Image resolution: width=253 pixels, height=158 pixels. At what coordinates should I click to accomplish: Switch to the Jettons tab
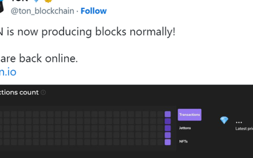click(185, 128)
